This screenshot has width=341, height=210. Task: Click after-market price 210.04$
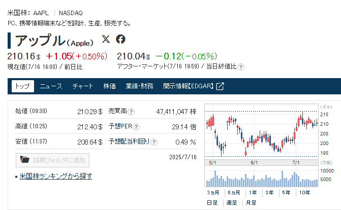pyautogui.click(x=134, y=56)
